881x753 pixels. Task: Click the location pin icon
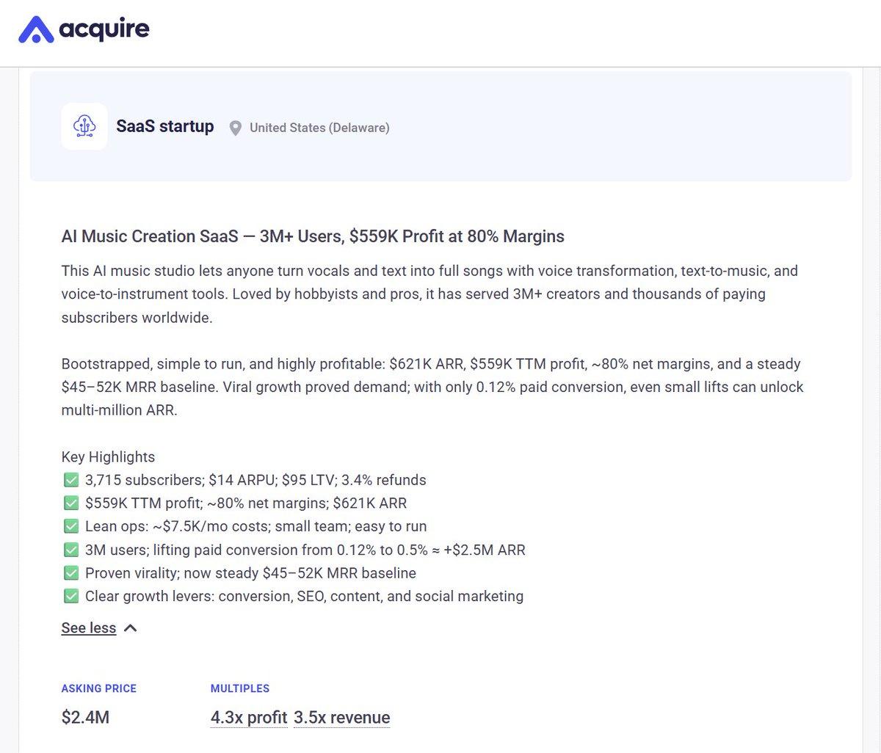click(x=235, y=127)
